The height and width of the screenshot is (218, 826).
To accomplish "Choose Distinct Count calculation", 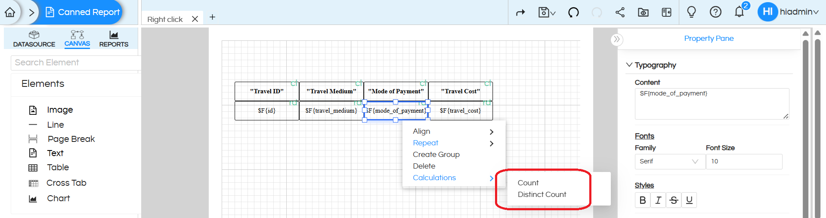I will (542, 194).
